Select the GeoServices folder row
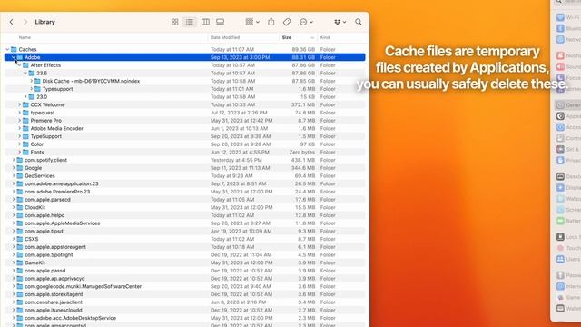Viewport: 581px width, 327px height. point(184,176)
